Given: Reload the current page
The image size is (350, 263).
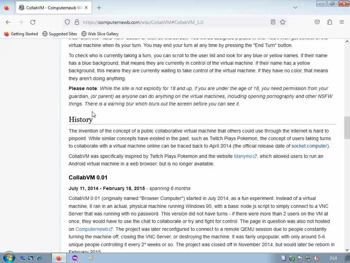Looking at the screenshot, I should (33, 22).
